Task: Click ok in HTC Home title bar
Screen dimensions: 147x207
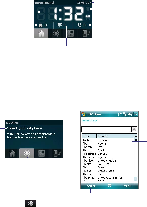Action: (135, 114)
